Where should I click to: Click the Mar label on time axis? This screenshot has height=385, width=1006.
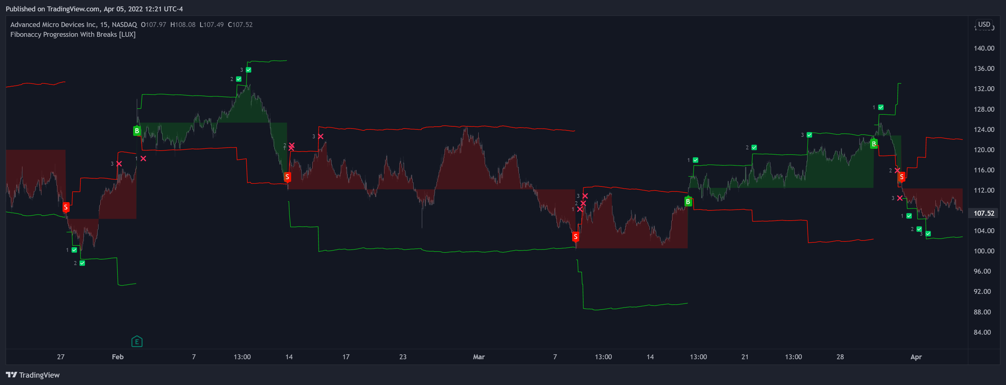(479, 357)
